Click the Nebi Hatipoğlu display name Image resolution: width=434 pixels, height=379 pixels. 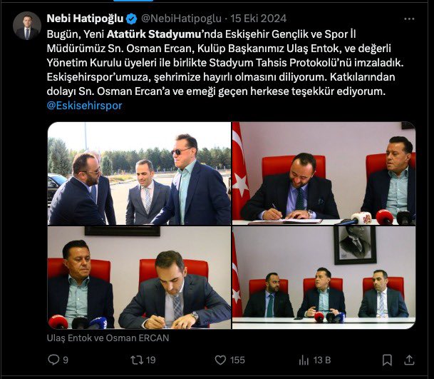(x=85, y=19)
